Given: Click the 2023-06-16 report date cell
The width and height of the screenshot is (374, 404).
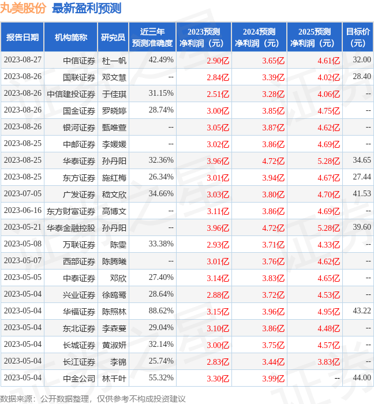Looking at the screenshot, I should pos(23,211).
